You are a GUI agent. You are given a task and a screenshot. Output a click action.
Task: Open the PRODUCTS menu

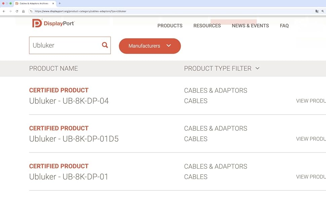click(170, 26)
